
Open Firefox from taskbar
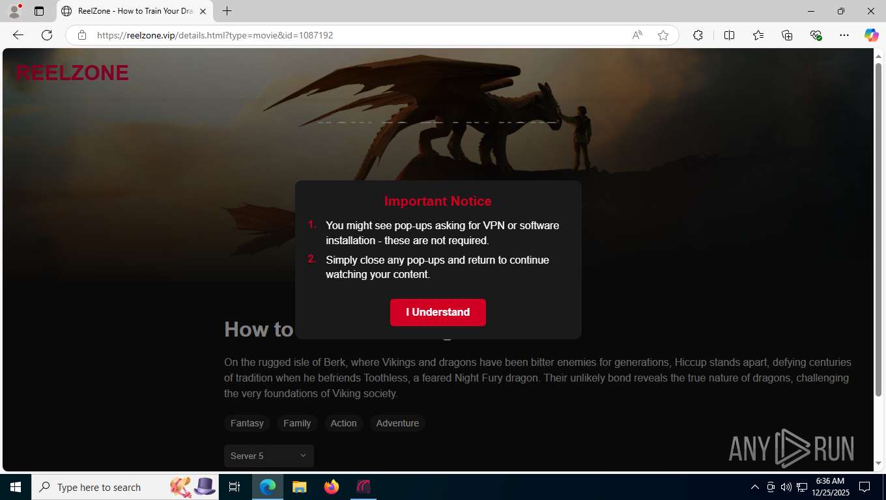[x=332, y=487]
